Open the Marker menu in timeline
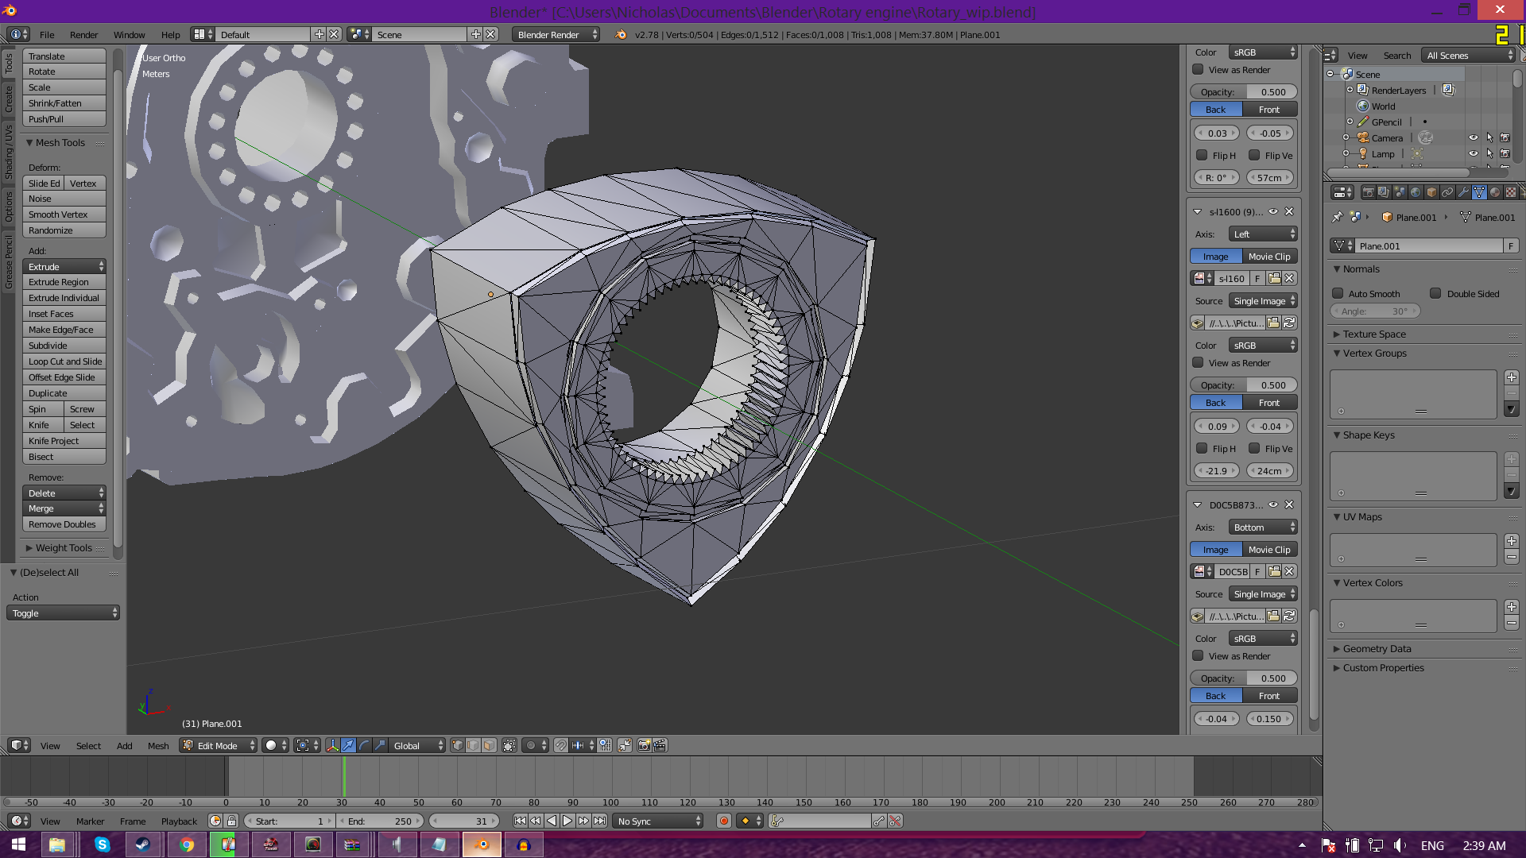Image resolution: width=1526 pixels, height=858 pixels. point(90,821)
